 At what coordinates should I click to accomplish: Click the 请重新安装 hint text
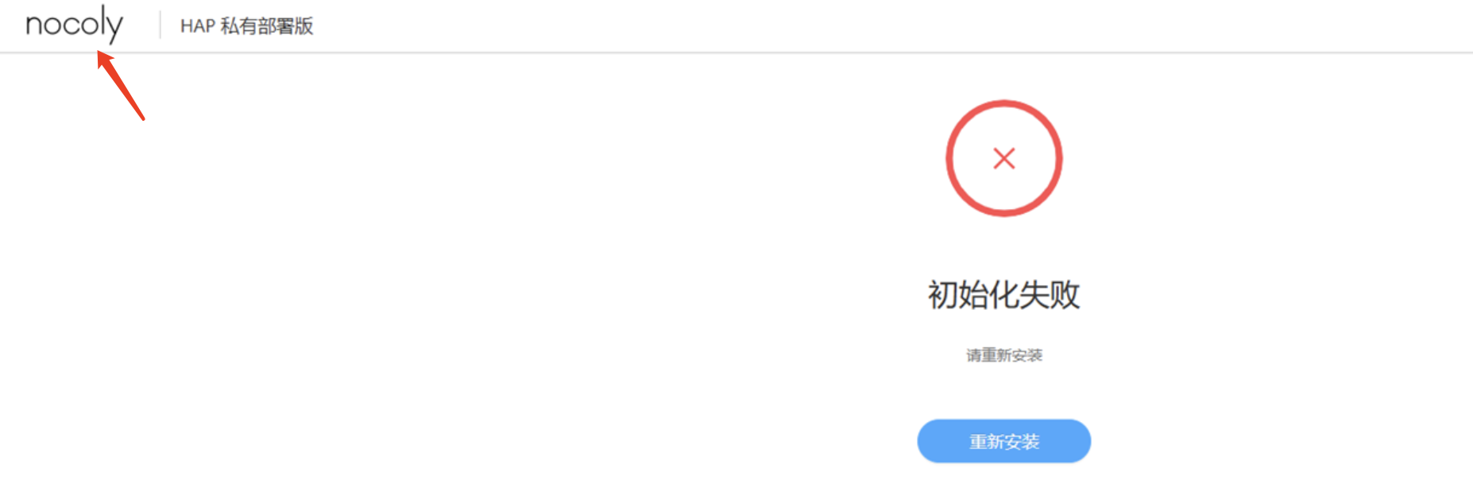[1004, 355]
